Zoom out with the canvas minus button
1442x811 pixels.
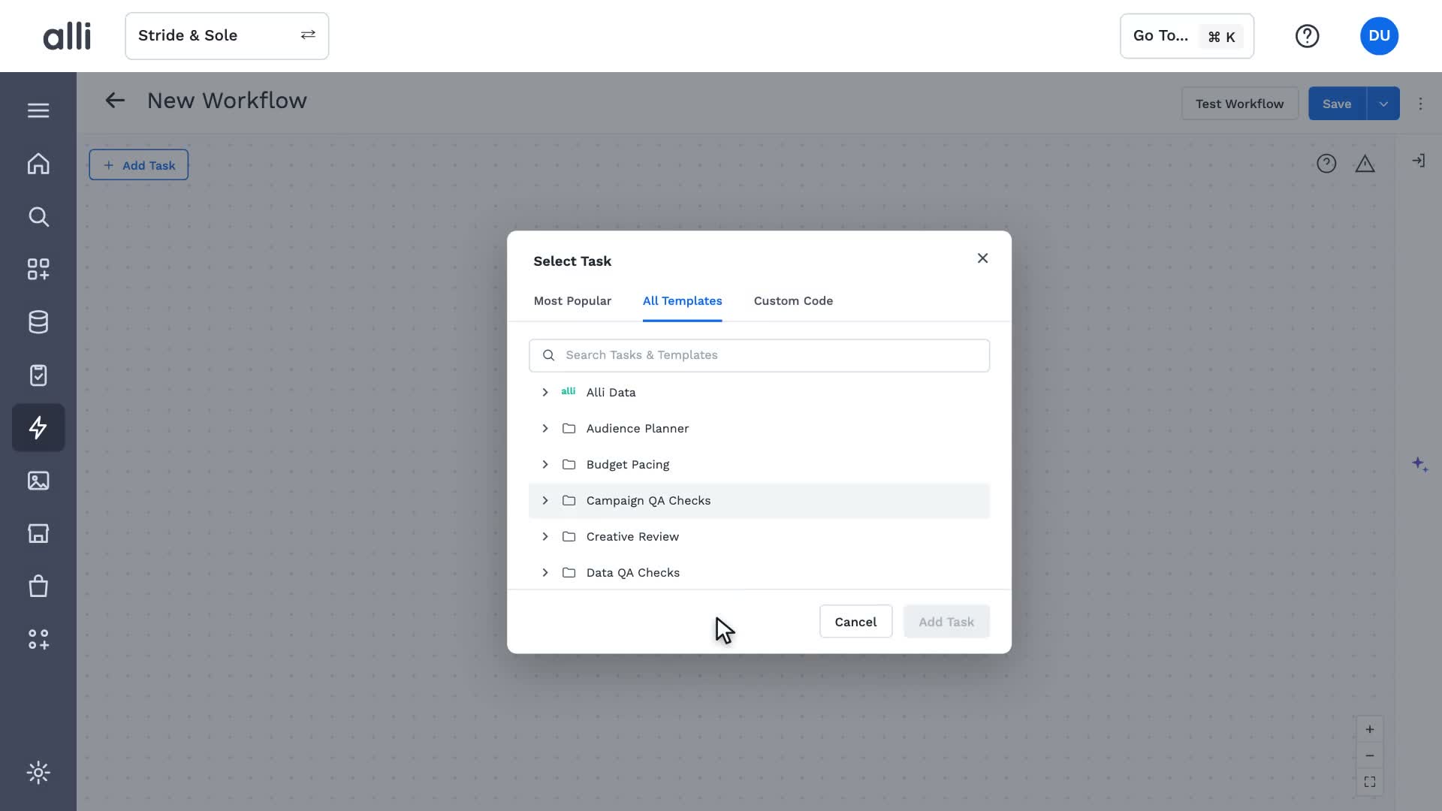pyautogui.click(x=1370, y=755)
